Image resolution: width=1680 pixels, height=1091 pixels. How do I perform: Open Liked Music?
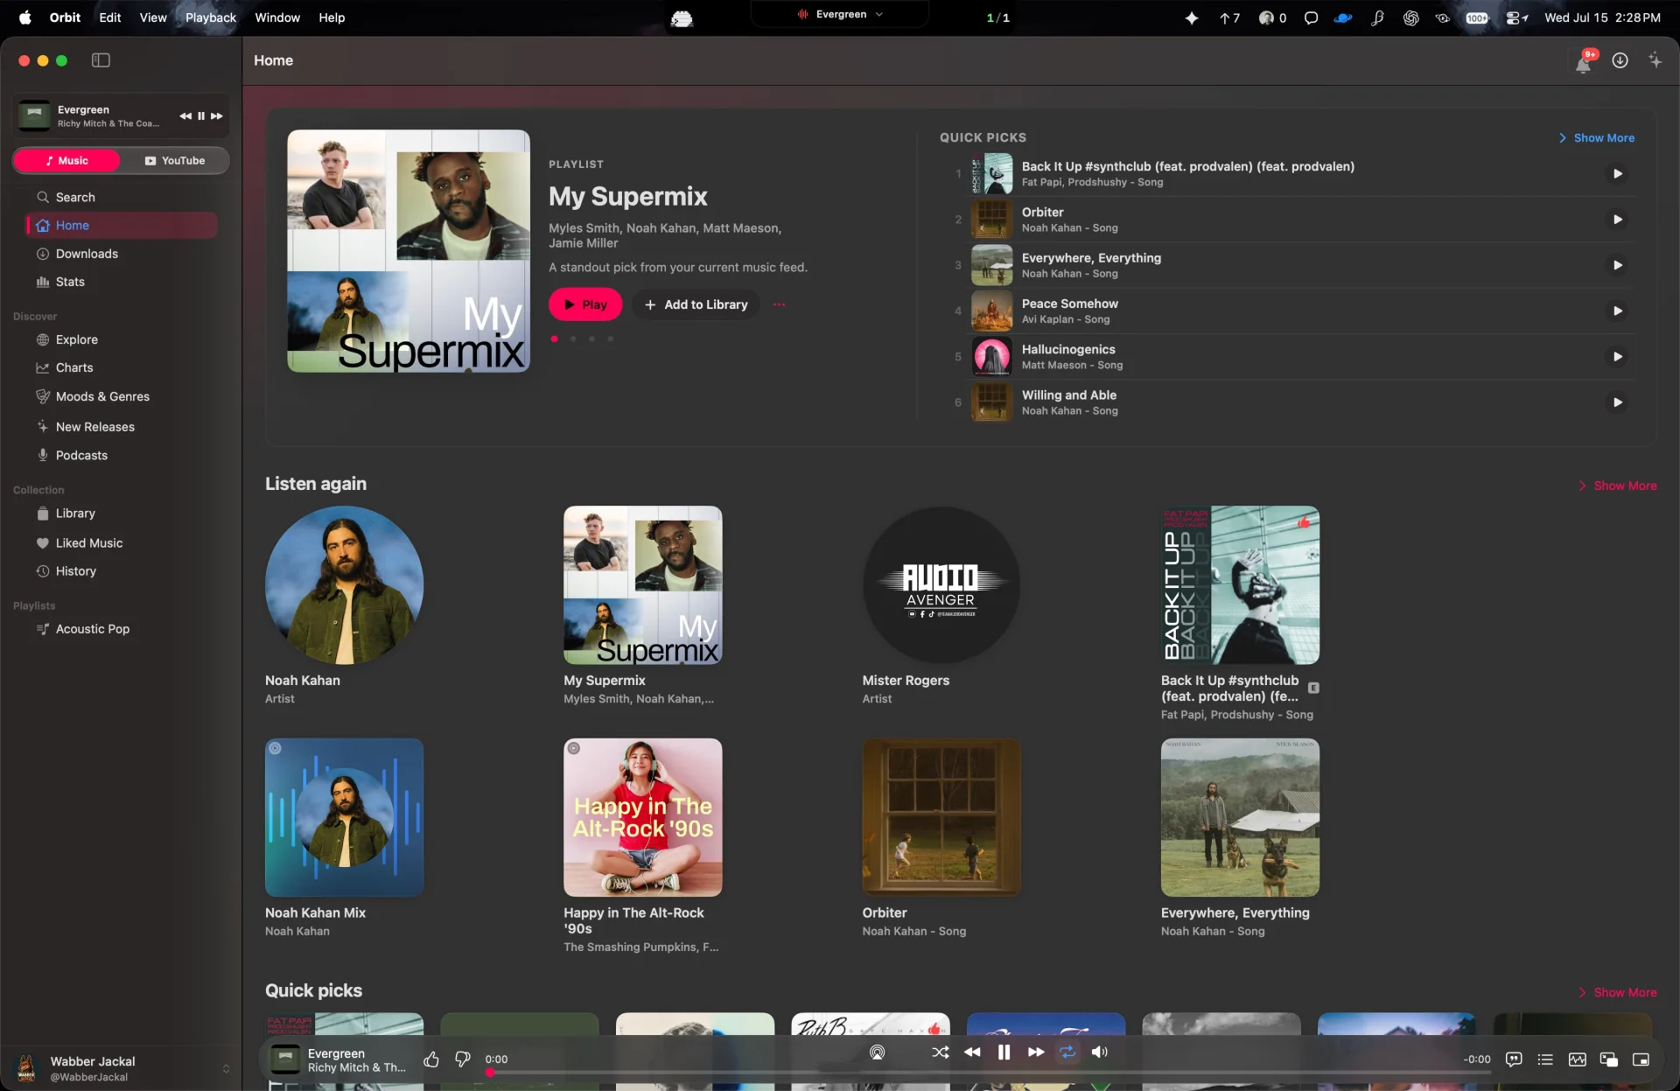(122, 543)
